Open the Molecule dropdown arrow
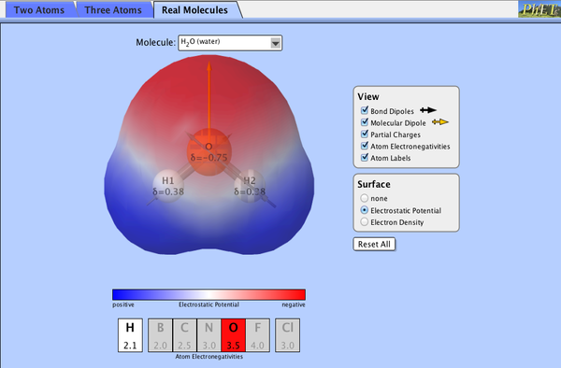 (275, 43)
